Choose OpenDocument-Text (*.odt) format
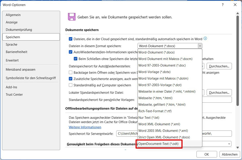 click(x=170, y=144)
